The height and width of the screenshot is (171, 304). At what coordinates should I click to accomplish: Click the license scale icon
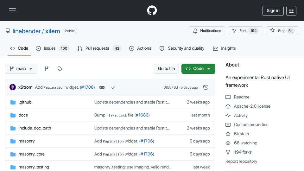pyautogui.click(x=228, y=106)
